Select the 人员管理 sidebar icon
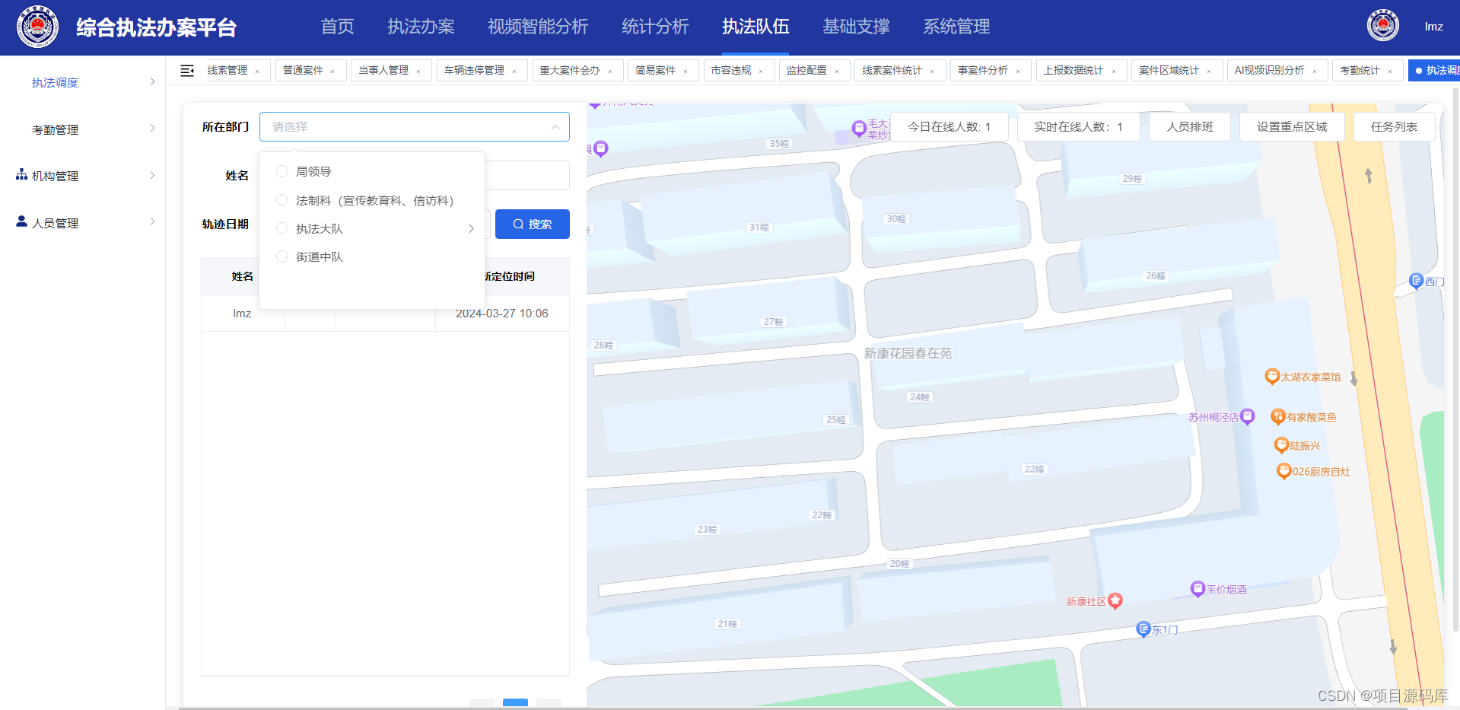The height and width of the screenshot is (710, 1460). [21, 221]
